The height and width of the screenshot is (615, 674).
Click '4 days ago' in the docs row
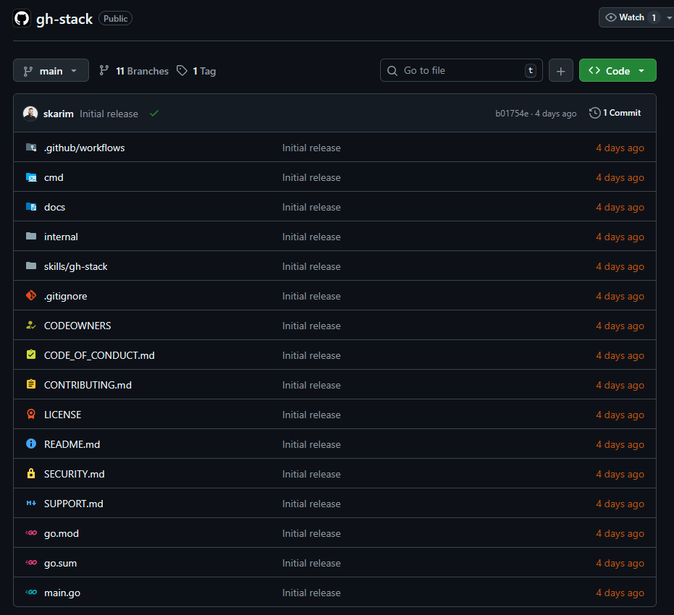pyautogui.click(x=620, y=207)
